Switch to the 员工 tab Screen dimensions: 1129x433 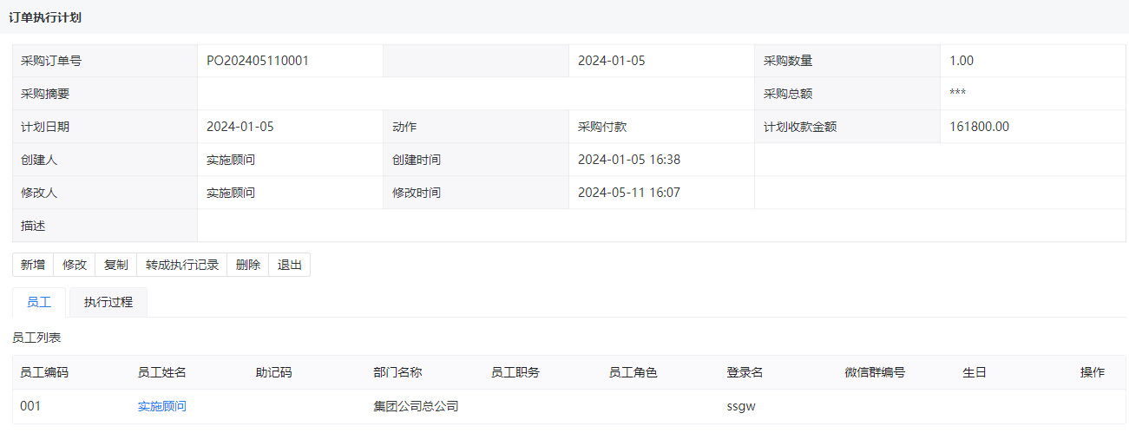pos(39,303)
